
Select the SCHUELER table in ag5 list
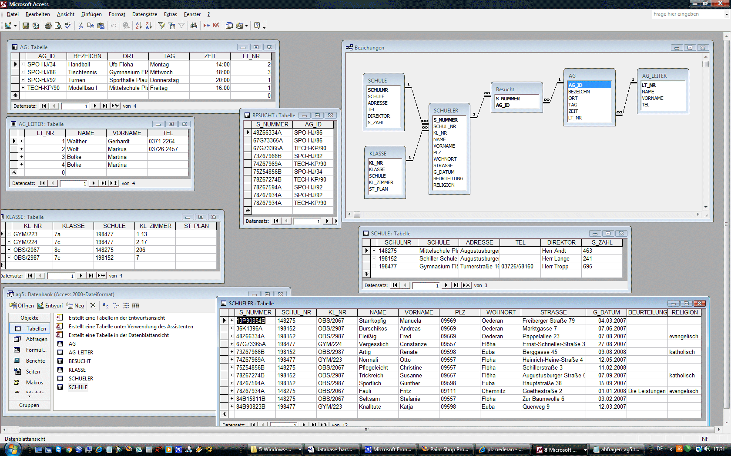tap(81, 379)
